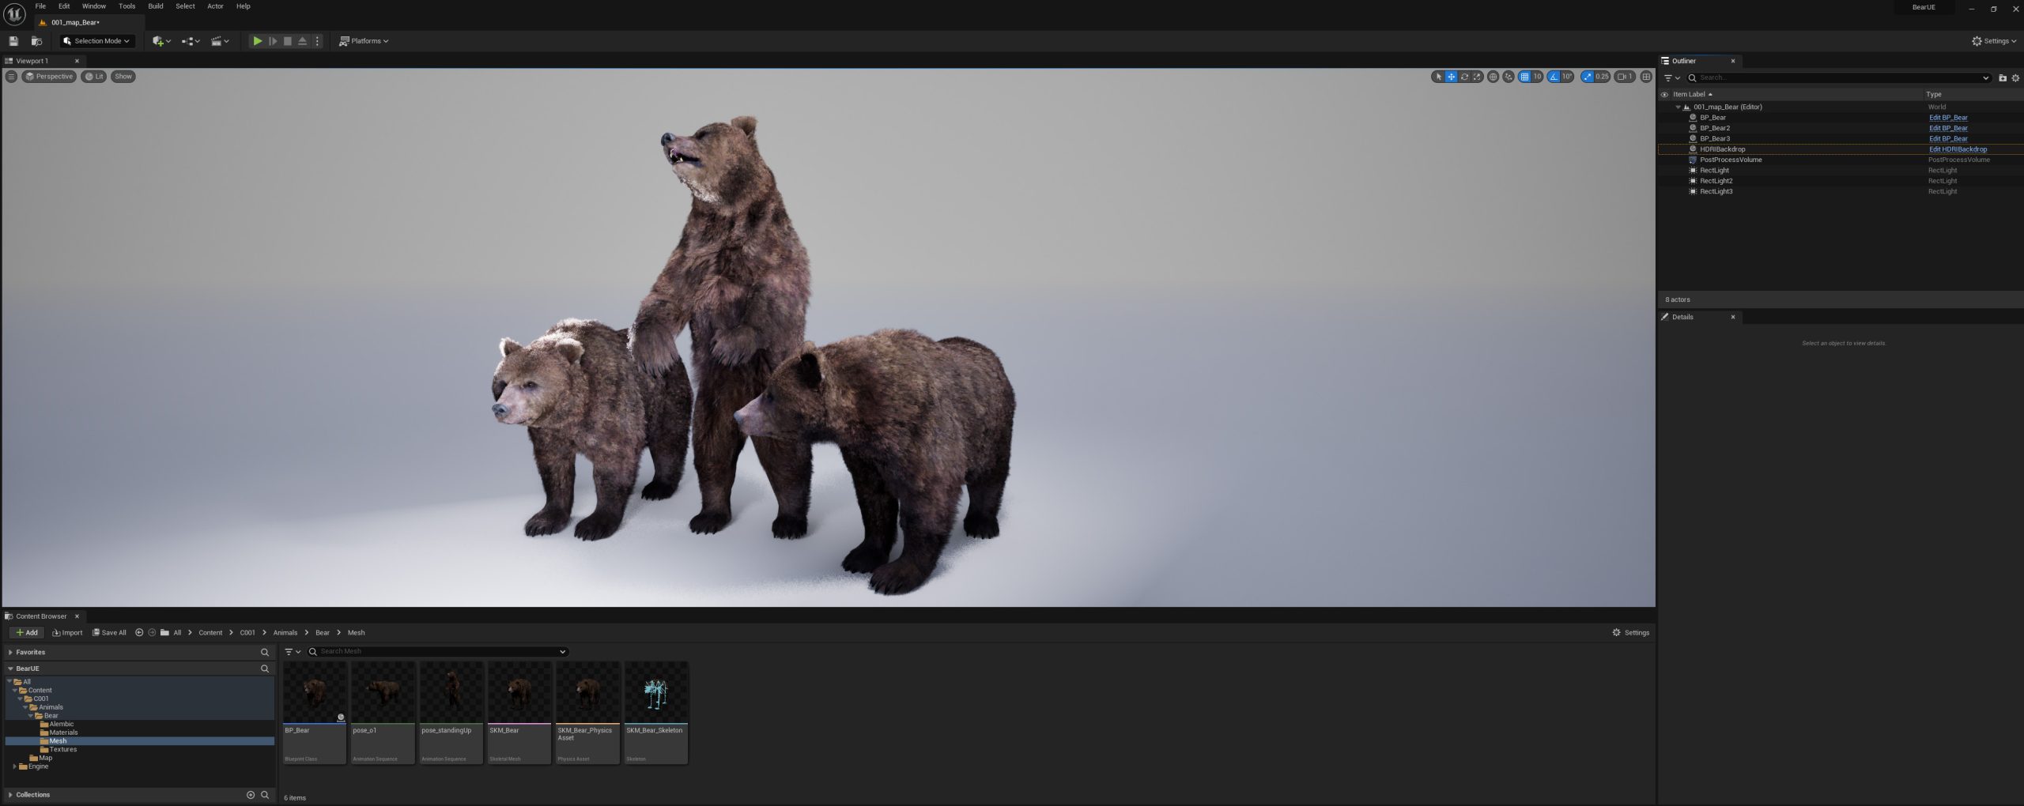Click the Save current level icon

point(13,41)
